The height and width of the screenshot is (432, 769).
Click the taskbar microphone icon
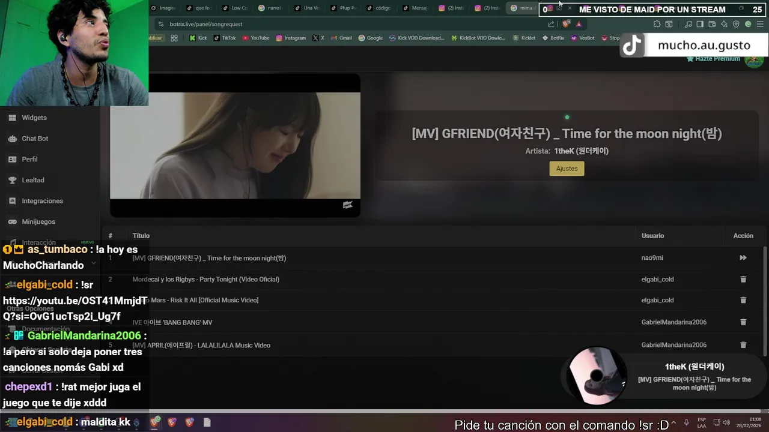point(686,422)
